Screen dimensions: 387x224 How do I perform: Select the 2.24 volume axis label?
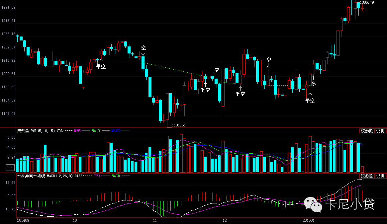pyautogui.click(x=11, y=157)
